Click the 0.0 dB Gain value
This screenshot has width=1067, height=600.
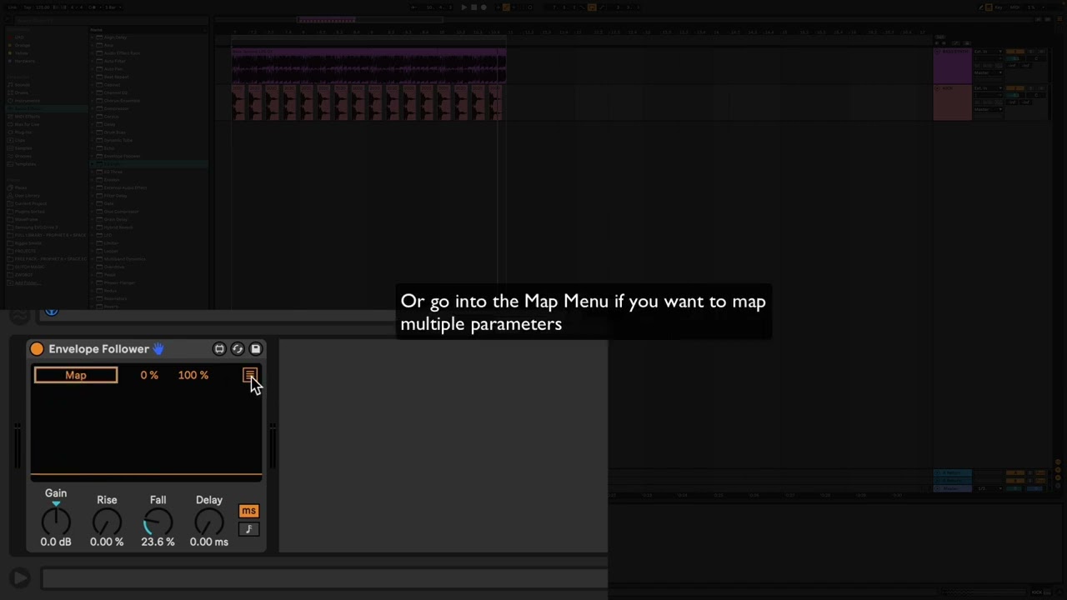point(56,542)
